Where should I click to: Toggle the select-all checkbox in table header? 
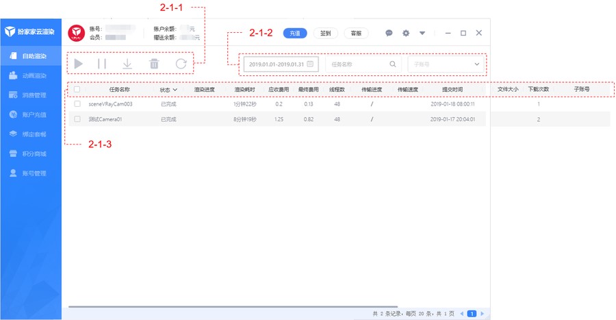pyautogui.click(x=77, y=89)
